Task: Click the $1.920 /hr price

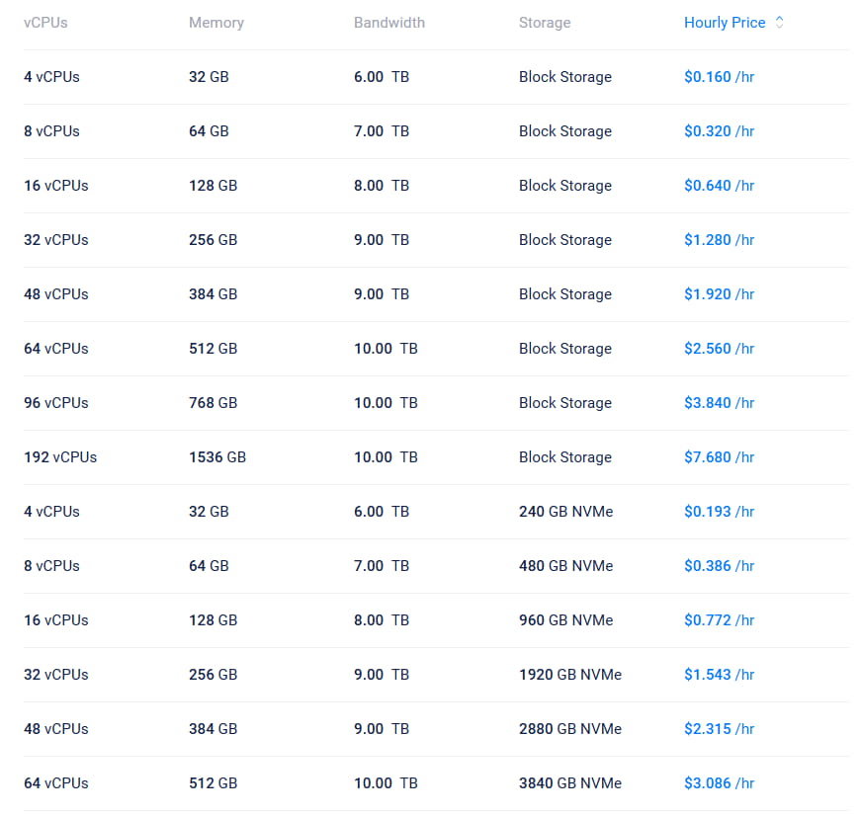Action: click(719, 294)
